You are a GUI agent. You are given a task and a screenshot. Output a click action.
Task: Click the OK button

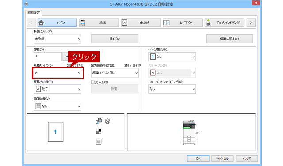(x=198, y=158)
